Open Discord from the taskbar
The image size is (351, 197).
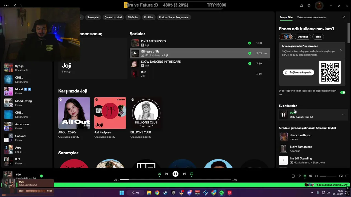189,193
